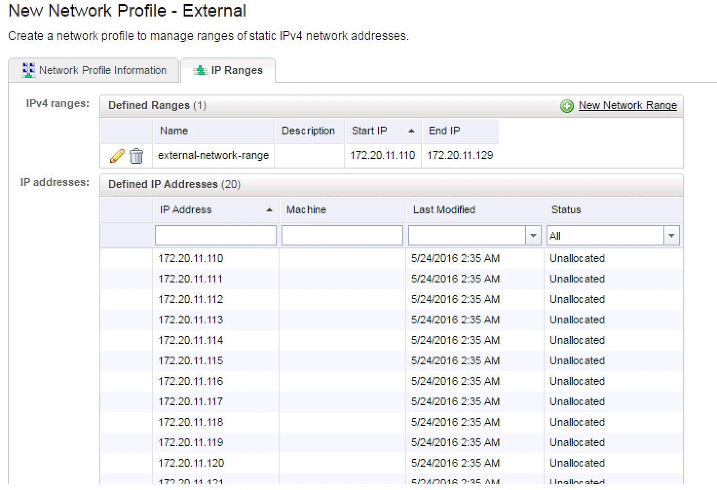Viewport: 717px width, 490px height.
Task: Open the Last Modified filter dropdown
Action: point(533,236)
